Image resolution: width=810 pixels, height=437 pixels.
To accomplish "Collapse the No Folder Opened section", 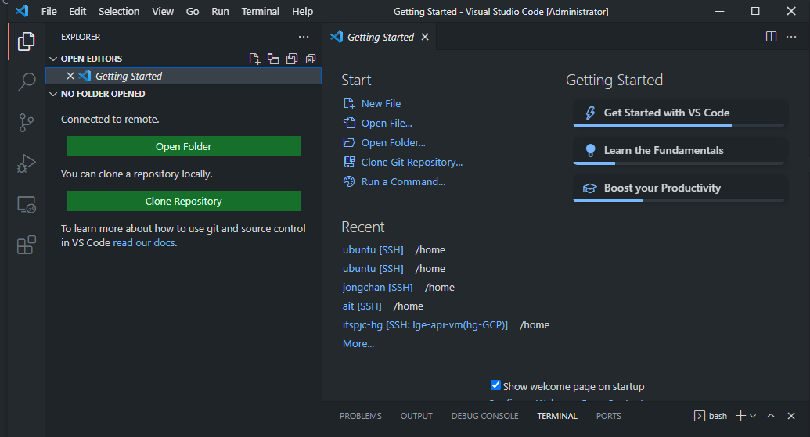I will coord(52,94).
